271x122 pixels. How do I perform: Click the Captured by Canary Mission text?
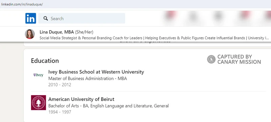pyautogui.click(x=239, y=59)
